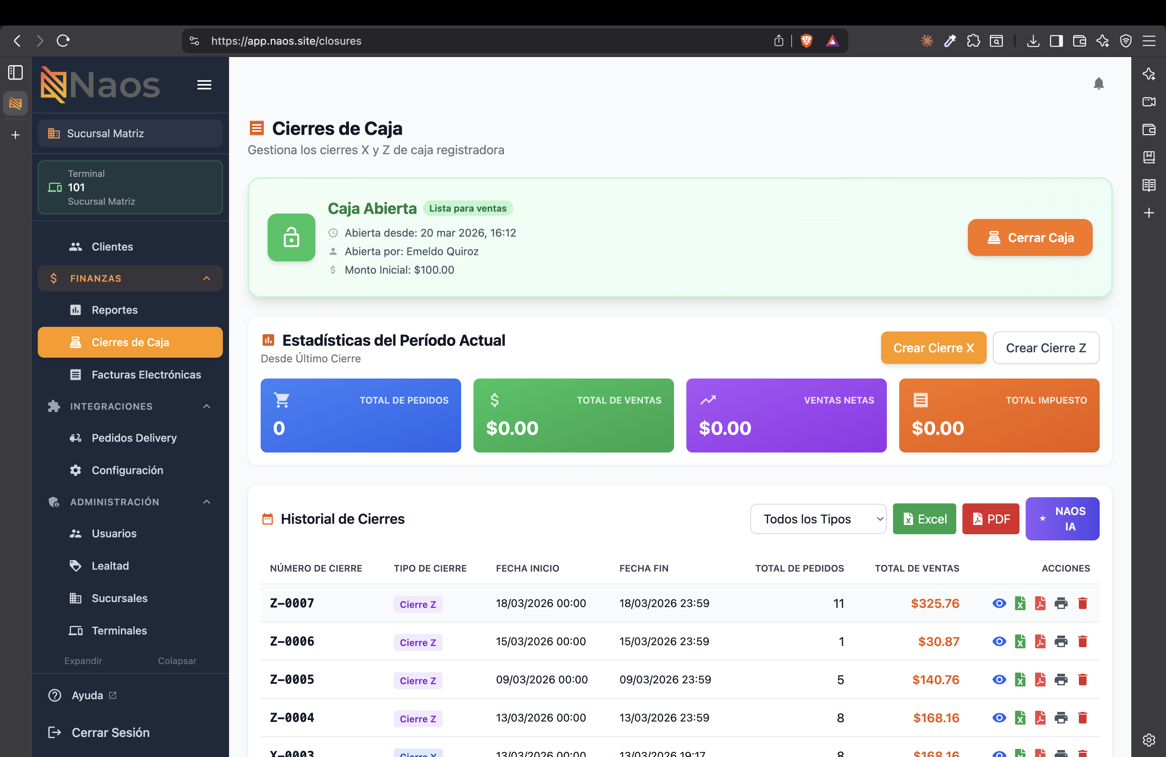Print closure Z-0004

[1061, 717]
